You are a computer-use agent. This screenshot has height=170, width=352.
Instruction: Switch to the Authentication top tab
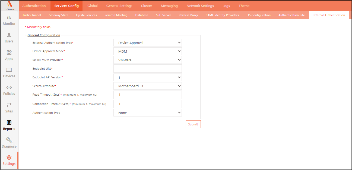coord(34,6)
